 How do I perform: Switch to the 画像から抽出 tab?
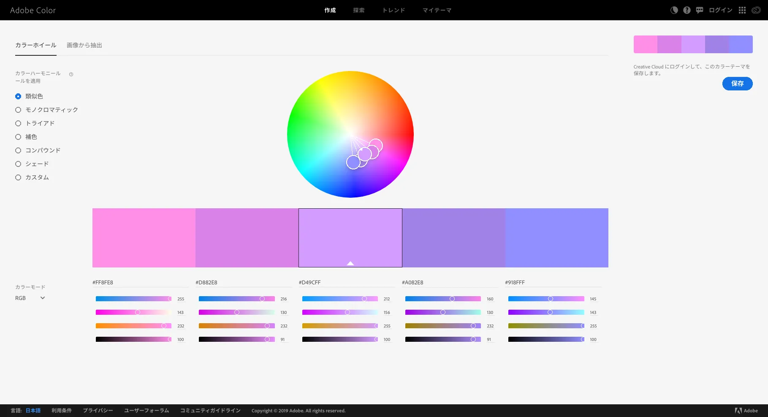[x=84, y=45]
